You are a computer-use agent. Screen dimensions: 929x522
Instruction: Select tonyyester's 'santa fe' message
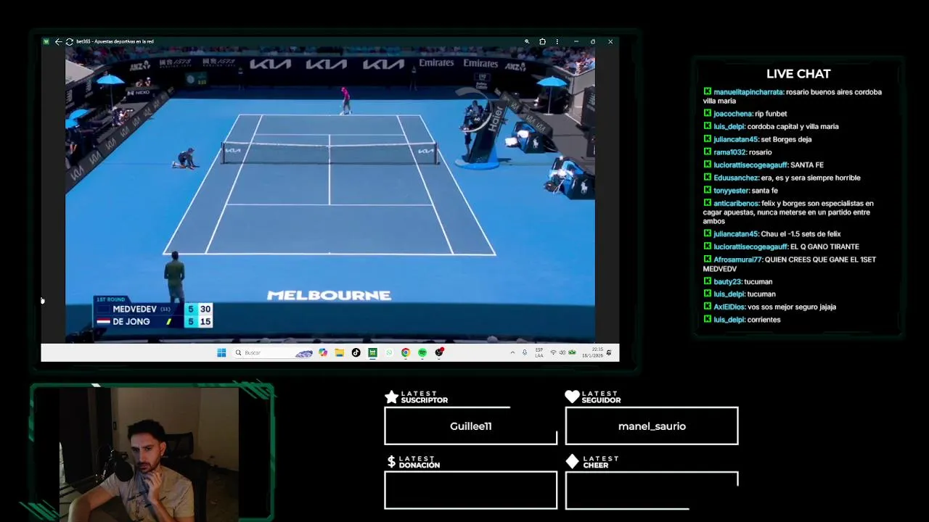coord(740,191)
